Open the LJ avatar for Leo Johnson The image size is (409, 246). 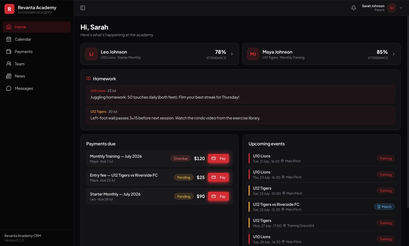coord(91,54)
